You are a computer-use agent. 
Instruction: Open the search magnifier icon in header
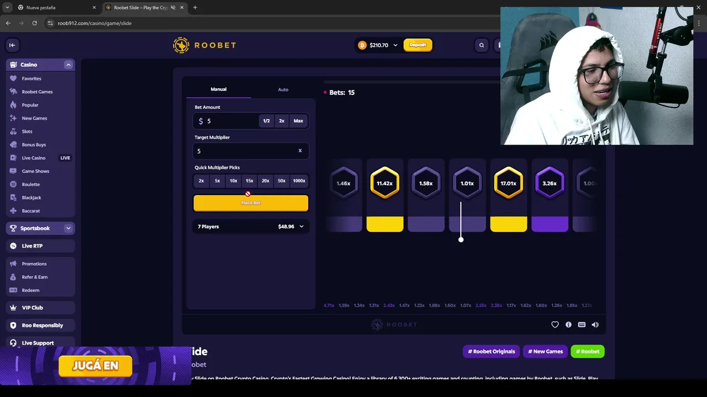tap(482, 45)
